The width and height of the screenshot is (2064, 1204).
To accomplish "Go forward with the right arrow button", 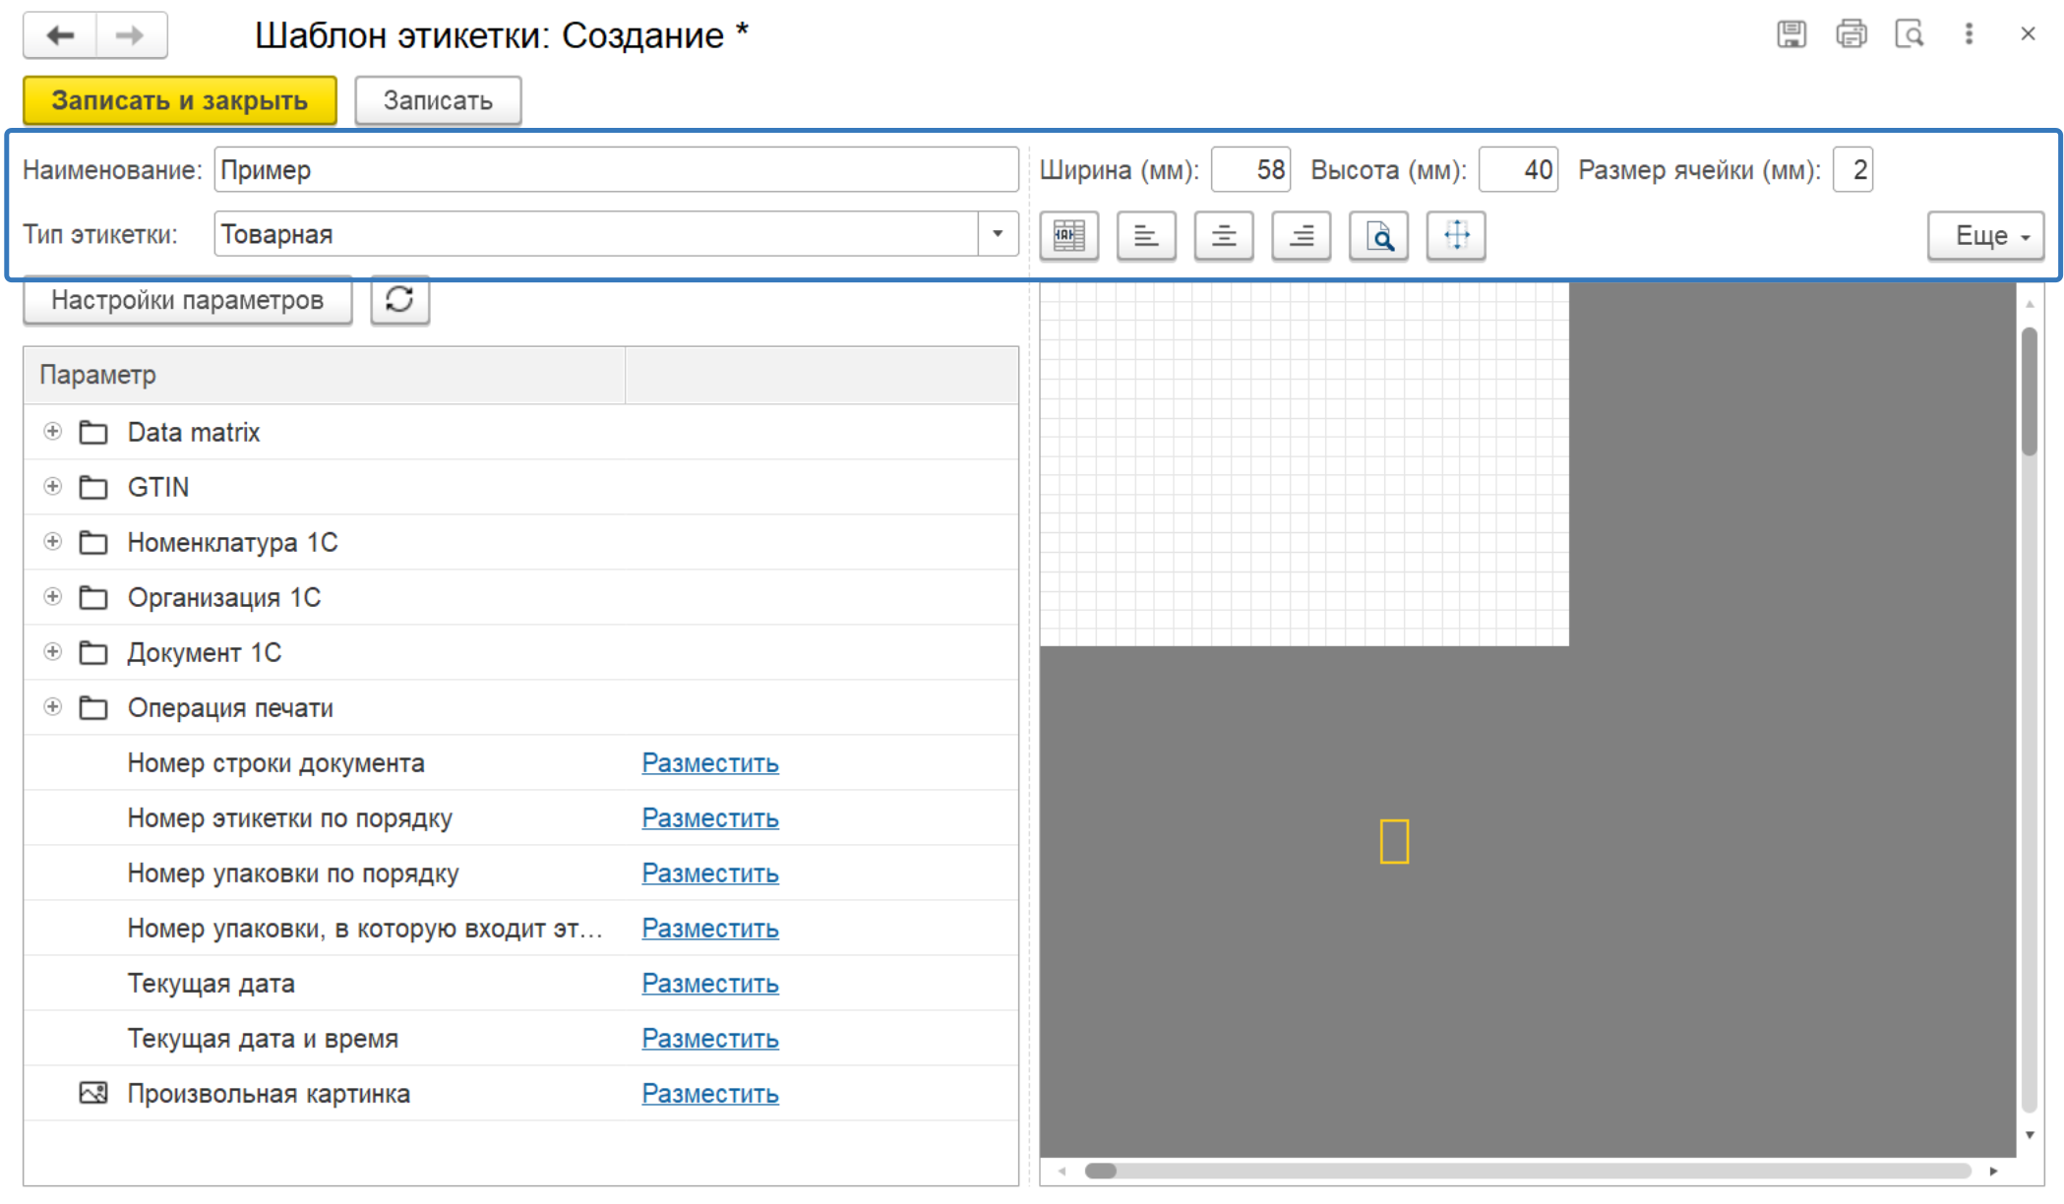I will coord(131,35).
